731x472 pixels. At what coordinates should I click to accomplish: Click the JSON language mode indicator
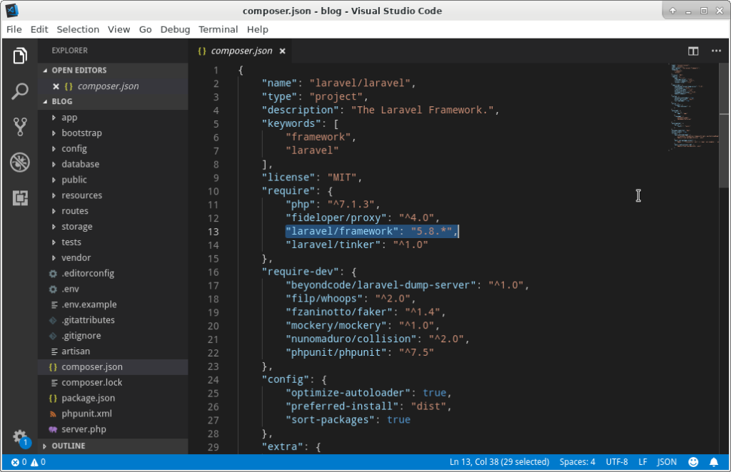tap(667, 462)
